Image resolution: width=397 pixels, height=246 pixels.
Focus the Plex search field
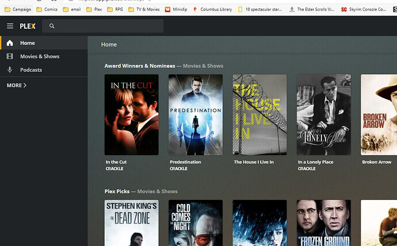[x=103, y=26]
